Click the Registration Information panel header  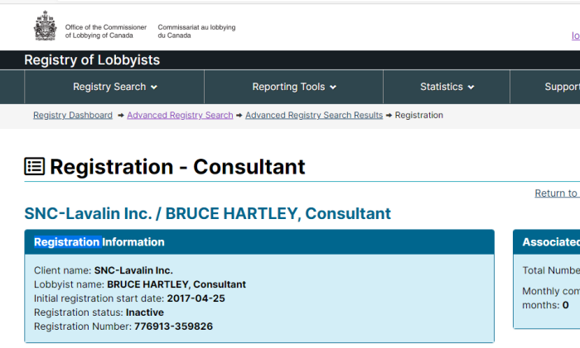coord(259,242)
